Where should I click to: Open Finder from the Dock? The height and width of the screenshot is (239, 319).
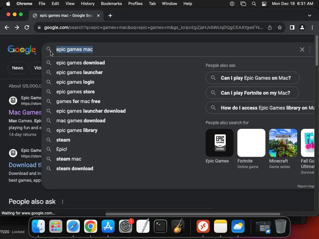[x=38, y=226]
